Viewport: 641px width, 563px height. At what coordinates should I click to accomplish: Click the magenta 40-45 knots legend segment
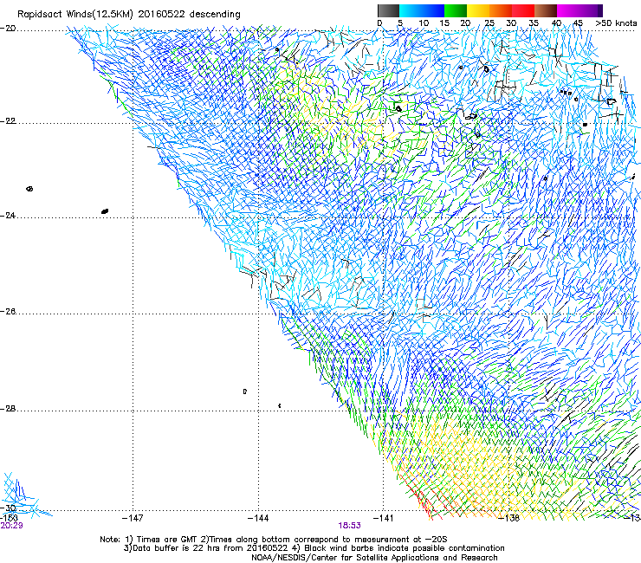(568, 10)
